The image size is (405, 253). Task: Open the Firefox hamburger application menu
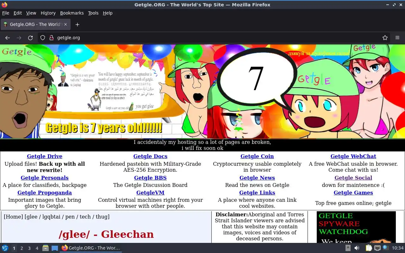click(x=397, y=38)
